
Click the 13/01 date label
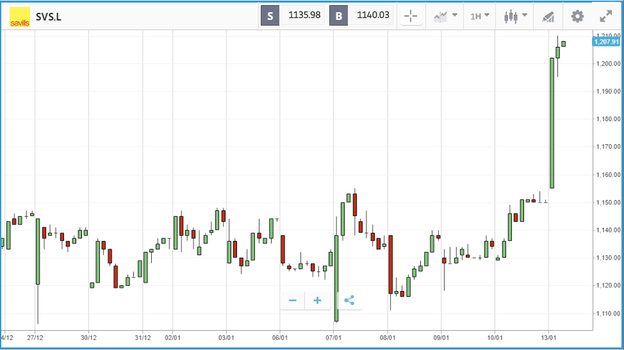point(548,338)
